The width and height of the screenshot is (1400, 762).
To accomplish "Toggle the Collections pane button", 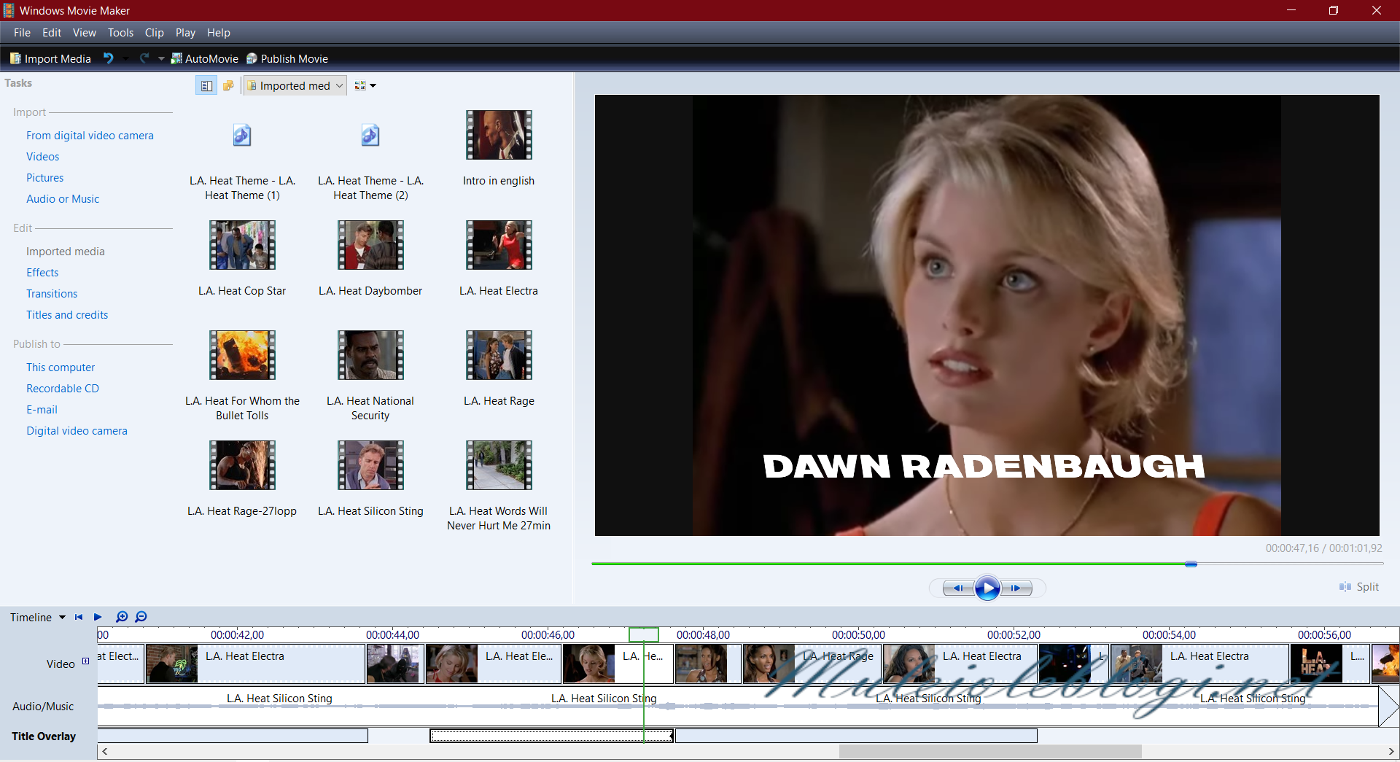I will click(x=228, y=86).
